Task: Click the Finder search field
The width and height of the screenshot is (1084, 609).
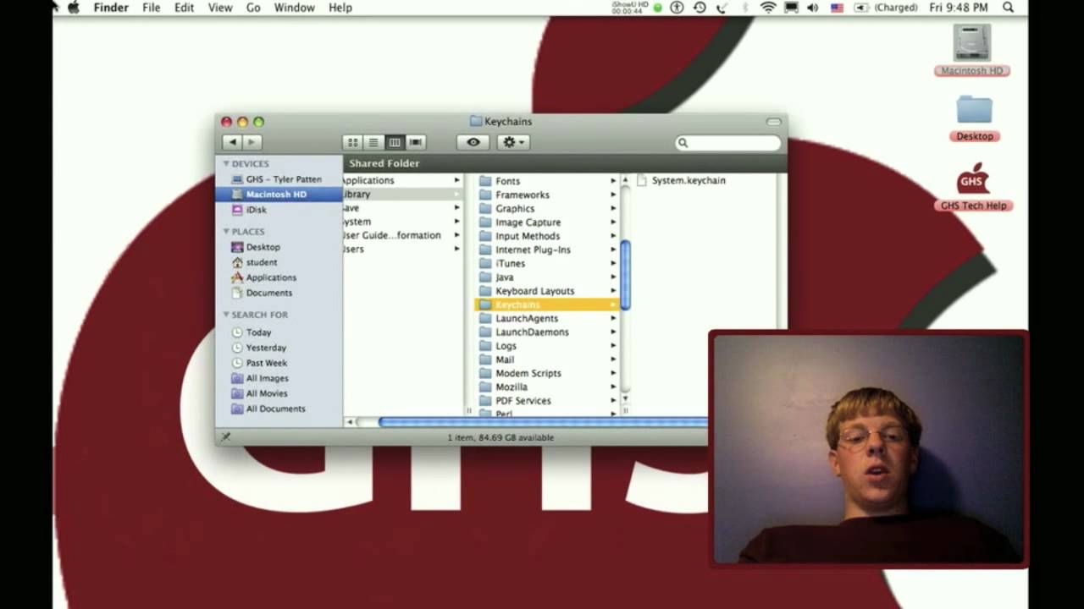Action: click(727, 143)
